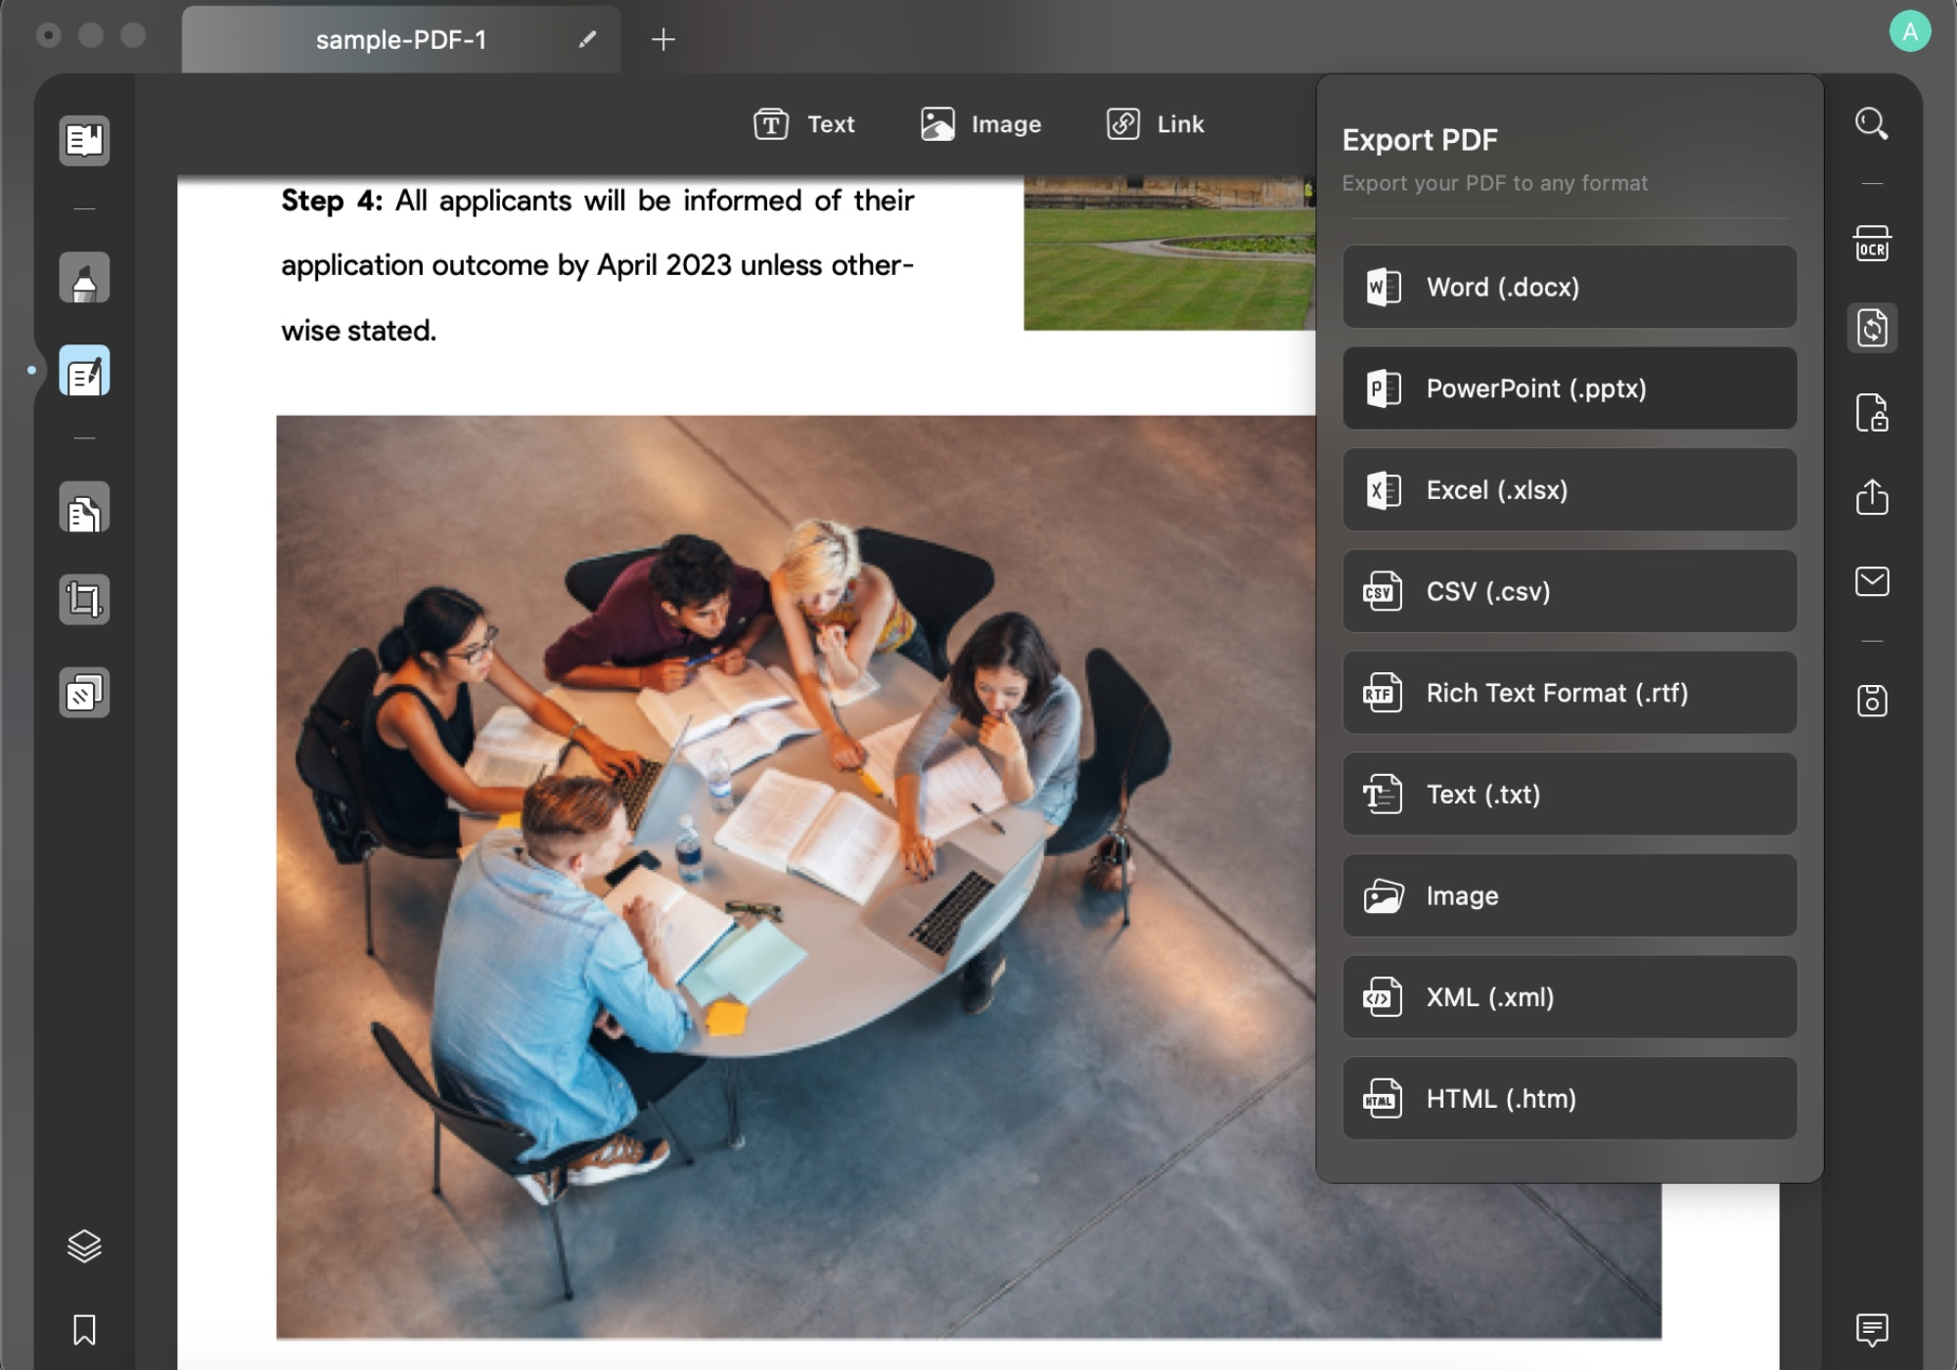The image size is (1957, 1370).
Task: Open the Organize Pages tool
Action: click(84, 507)
